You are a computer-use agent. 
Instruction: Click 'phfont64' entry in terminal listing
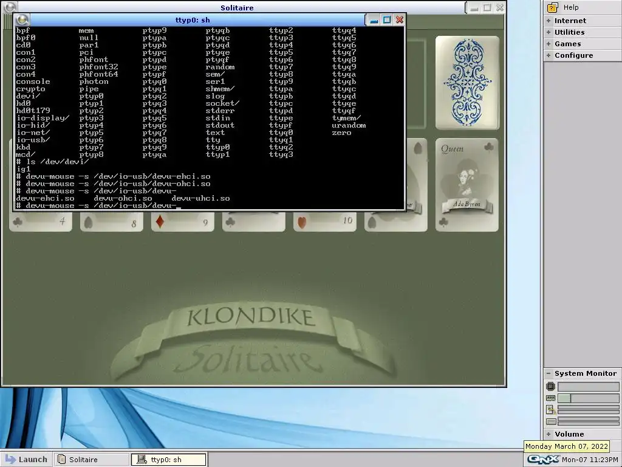point(98,74)
